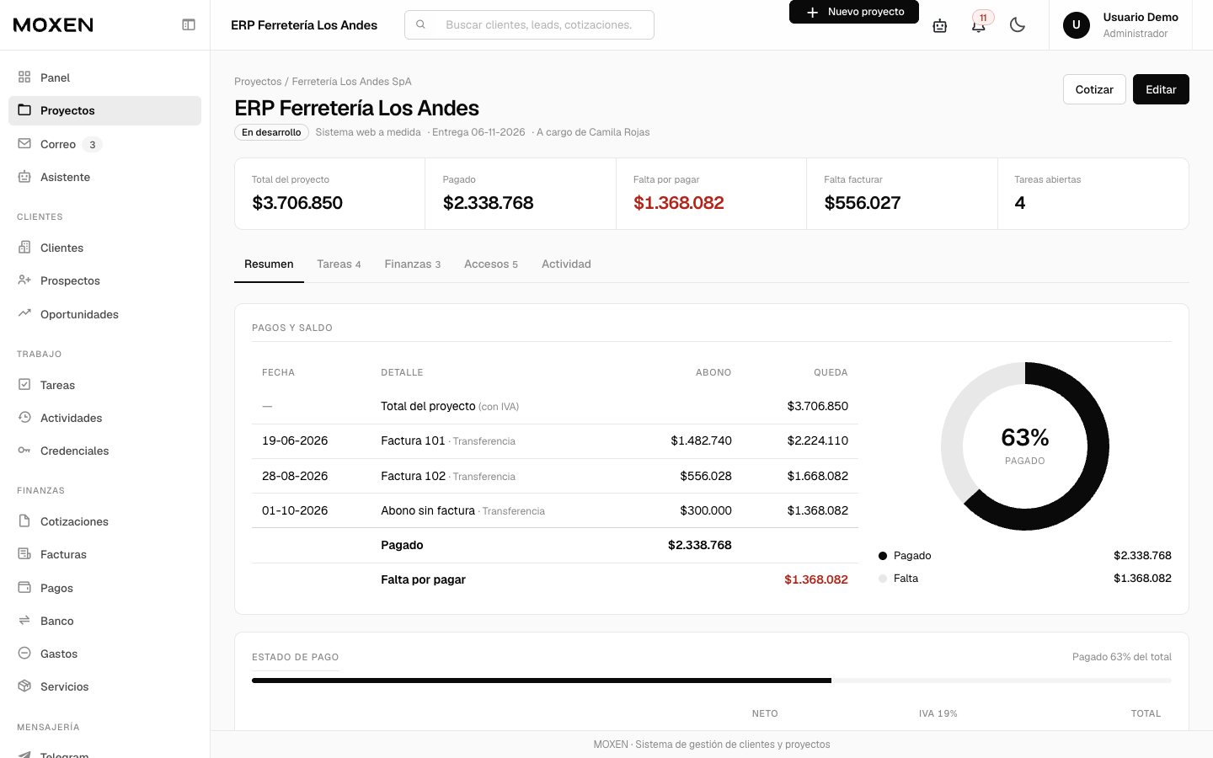Click the Nuevo proyecto button
The height and width of the screenshot is (758, 1213).
pyautogui.click(x=854, y=12)
